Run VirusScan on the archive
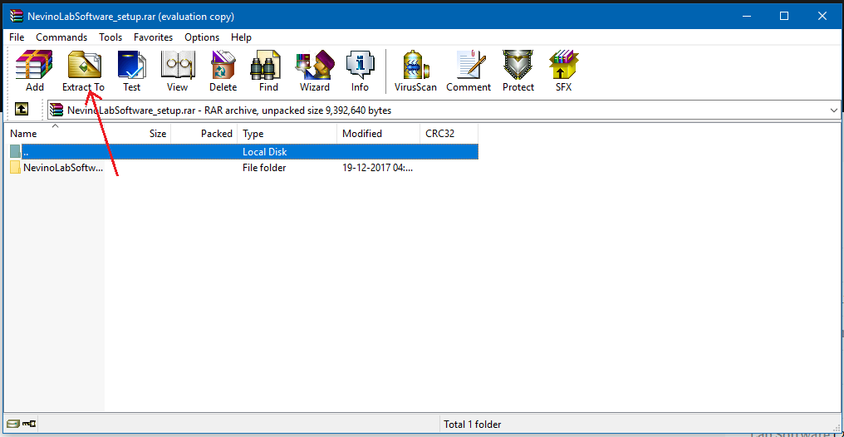This screenshot has height=437, width=844. coord(415,70)
